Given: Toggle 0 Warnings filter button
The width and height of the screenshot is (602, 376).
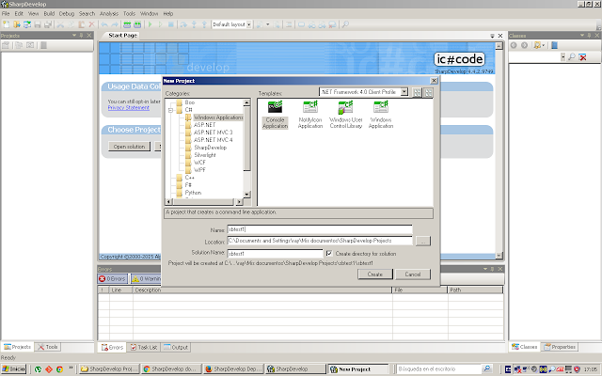Looking at the screenshot, I should tap(146, 279).
